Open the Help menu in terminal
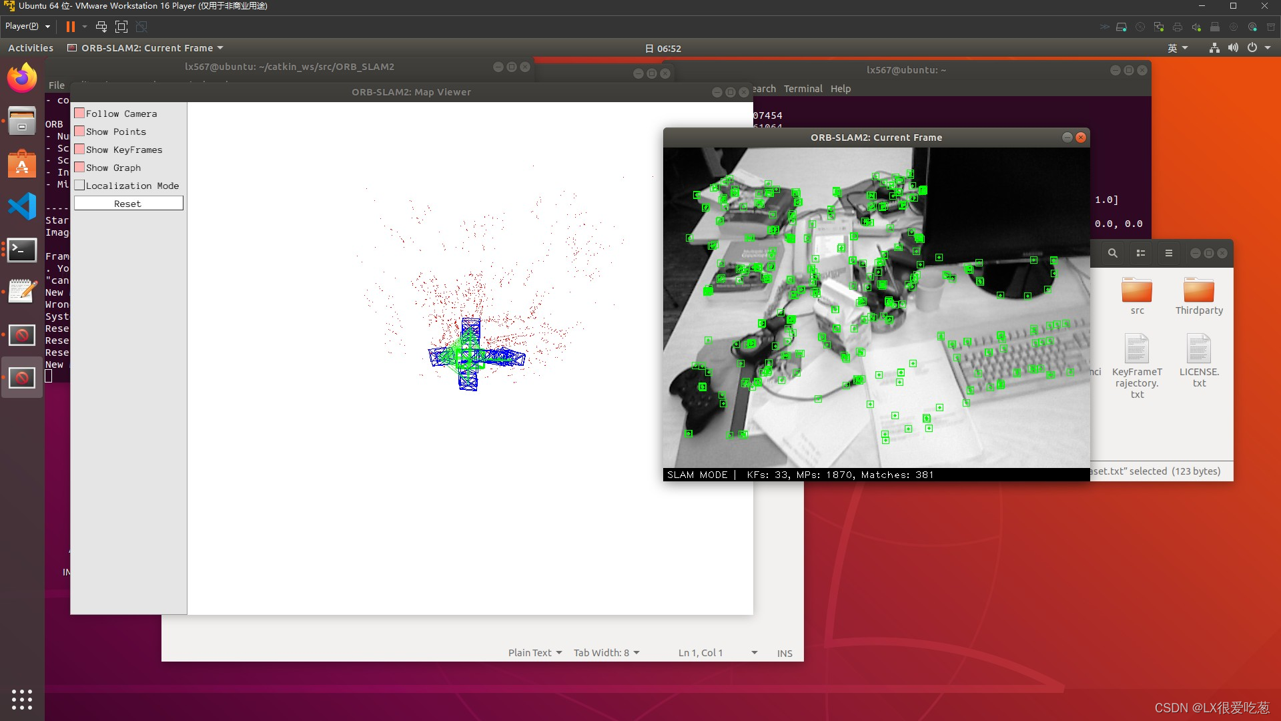Viewport: 1281px width, 721px height. [840, 89]
